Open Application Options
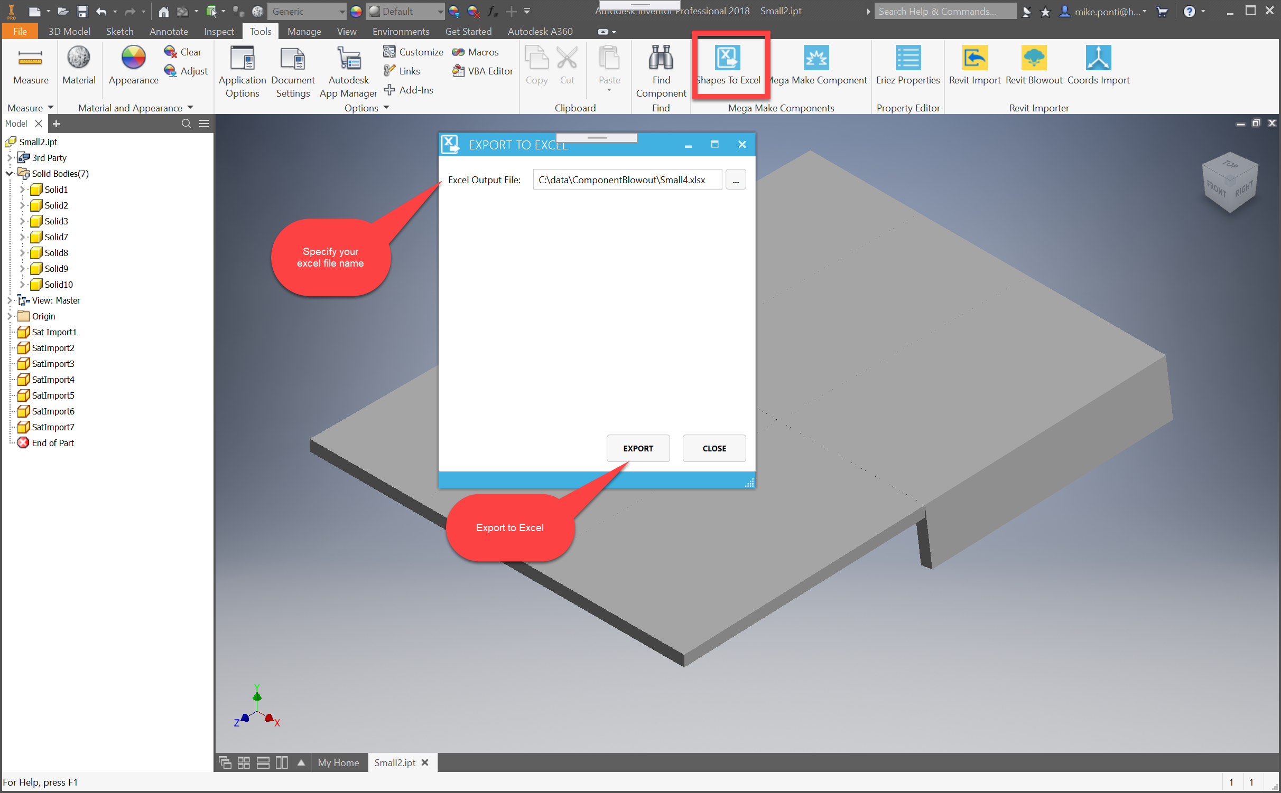This screenshot has height=793, width=1281. (242, 59)
